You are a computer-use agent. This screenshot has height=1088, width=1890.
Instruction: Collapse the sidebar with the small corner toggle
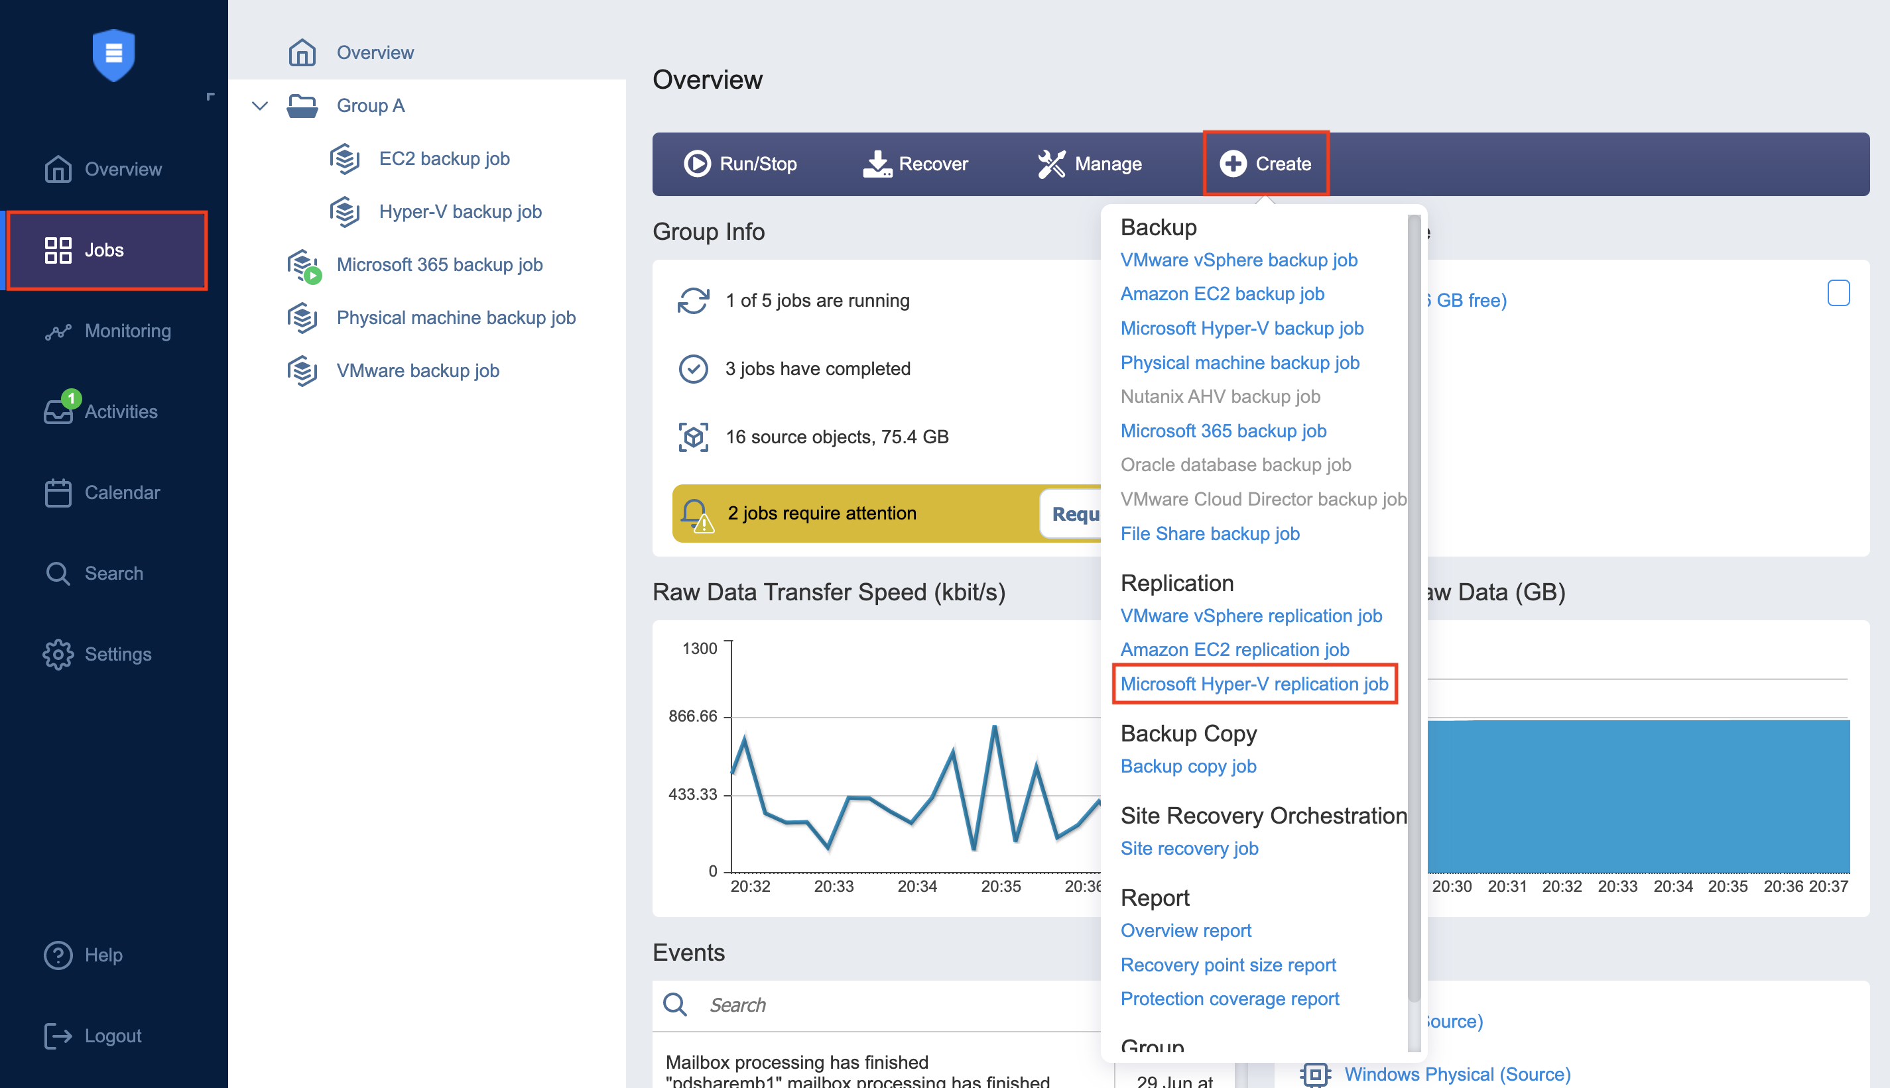click(210, 96)
